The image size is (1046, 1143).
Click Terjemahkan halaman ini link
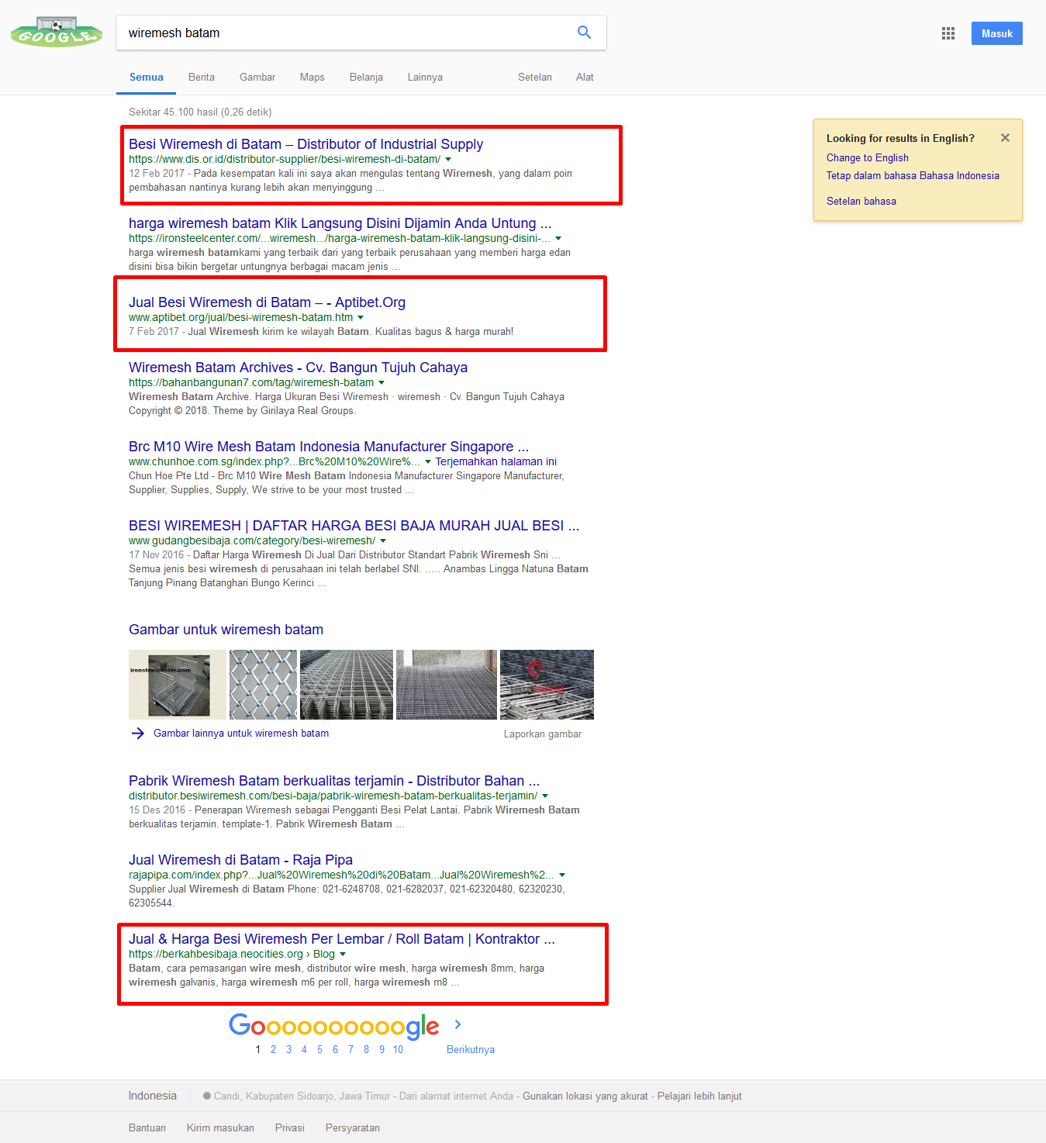(x=496, y=461)
